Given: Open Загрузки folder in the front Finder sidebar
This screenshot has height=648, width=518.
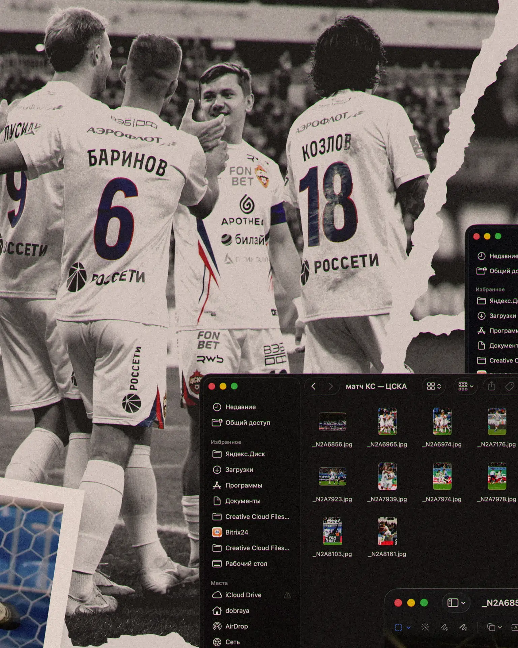Looking at the screenshot, I should click(239, 469).
